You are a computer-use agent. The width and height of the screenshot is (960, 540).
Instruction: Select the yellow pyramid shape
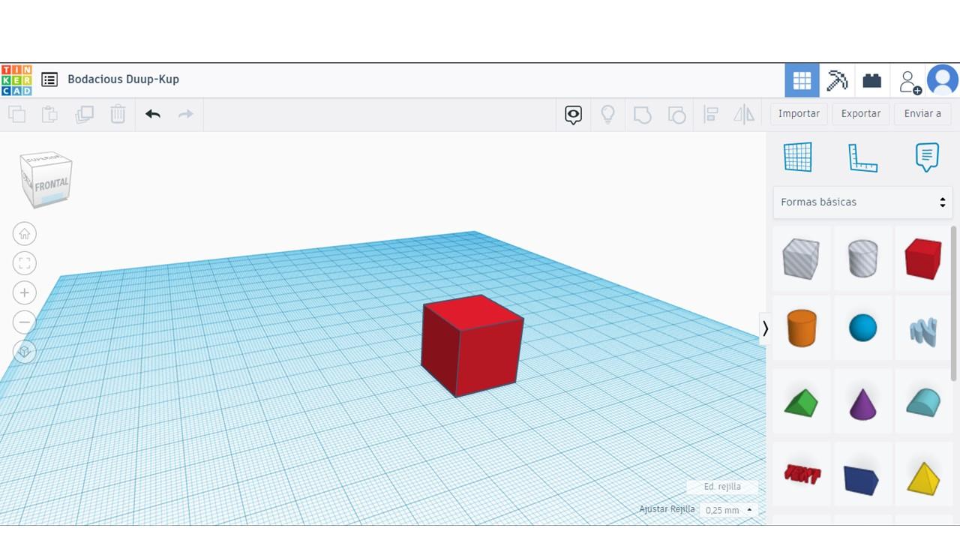point(922,478)
